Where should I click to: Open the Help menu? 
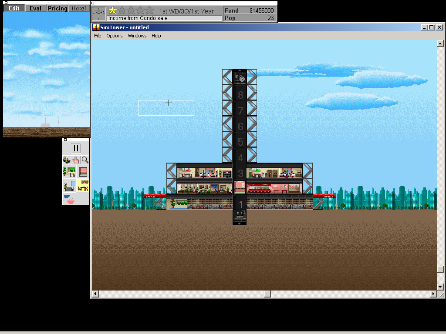point(156,36)
